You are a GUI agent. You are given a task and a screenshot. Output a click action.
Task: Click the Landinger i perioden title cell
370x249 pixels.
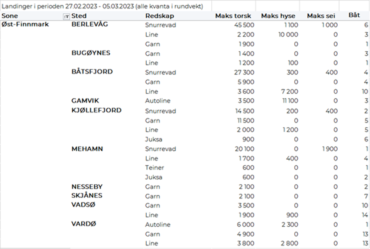102,6
